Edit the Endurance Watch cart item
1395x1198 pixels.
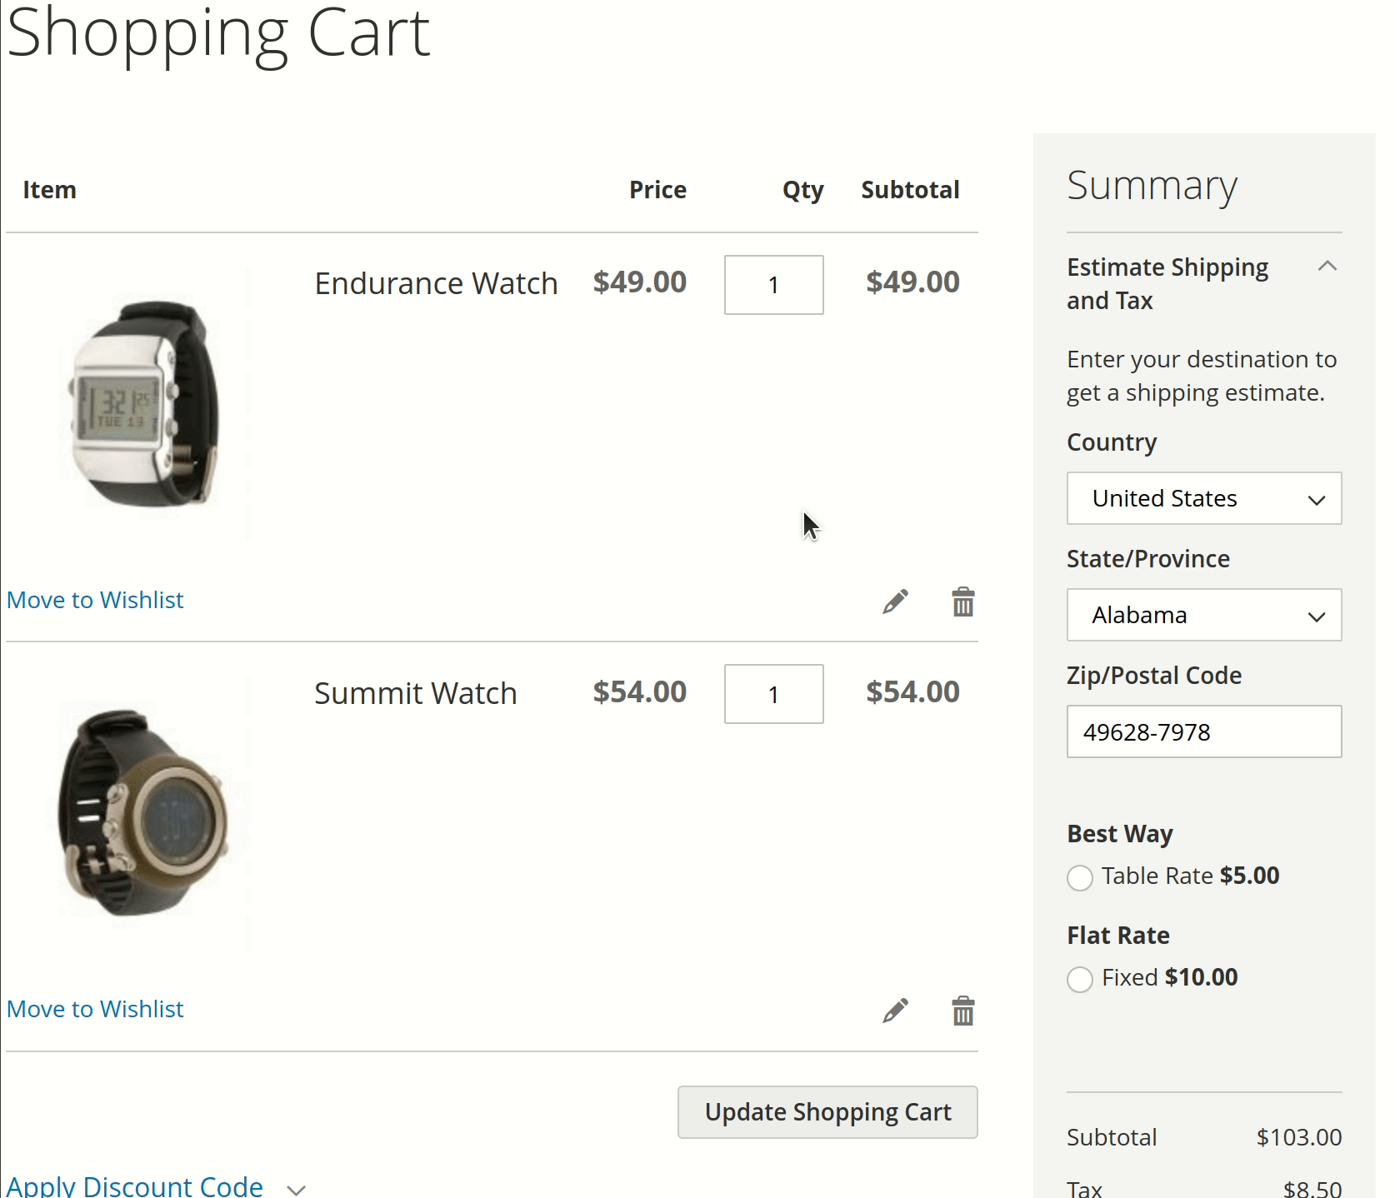point(896,601)
